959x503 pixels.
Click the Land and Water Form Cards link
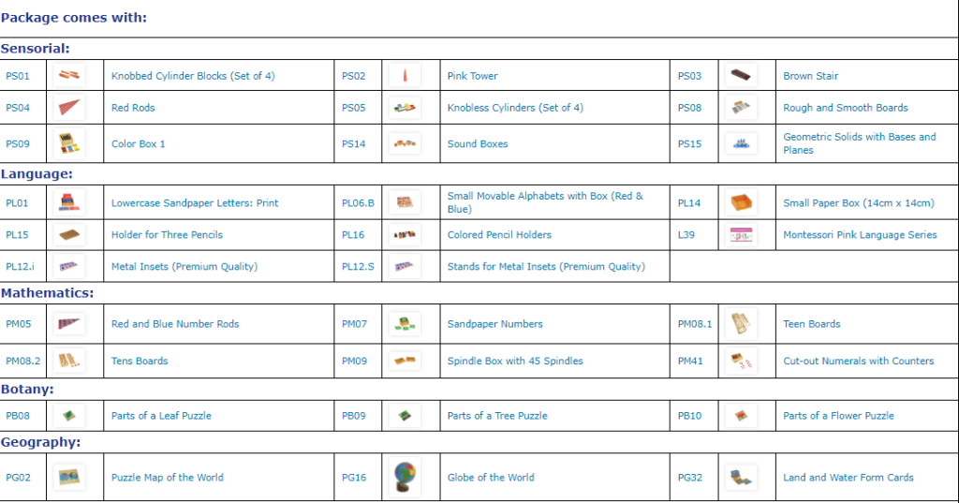[848, 478]
